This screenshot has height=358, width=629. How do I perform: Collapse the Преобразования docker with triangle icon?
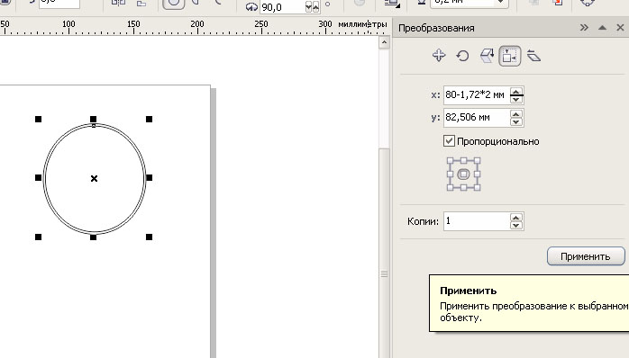coord(602,28)
